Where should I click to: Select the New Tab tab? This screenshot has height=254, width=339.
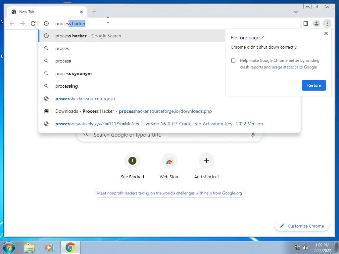(x=47, y=12)
